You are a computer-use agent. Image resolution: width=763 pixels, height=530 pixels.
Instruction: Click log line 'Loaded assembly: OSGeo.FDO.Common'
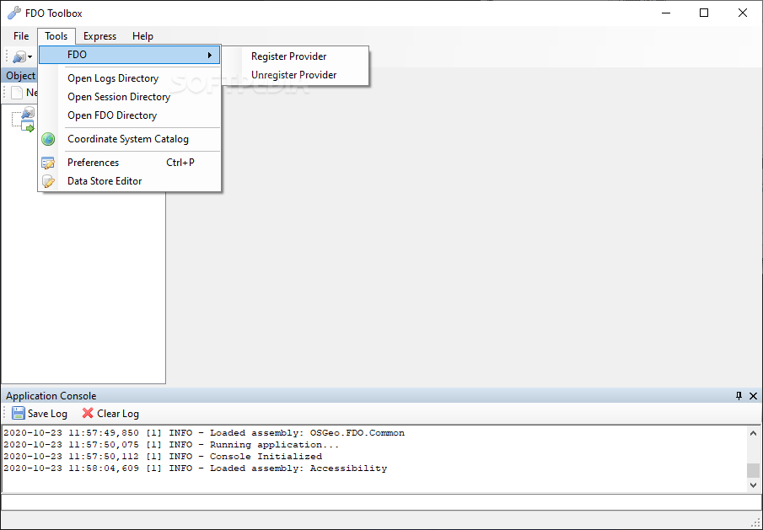coord(204,433)
